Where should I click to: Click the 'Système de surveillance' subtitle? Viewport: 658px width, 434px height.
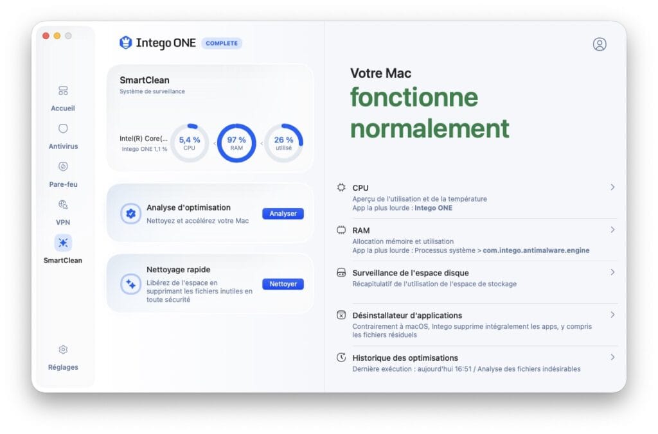coord(152,91)
